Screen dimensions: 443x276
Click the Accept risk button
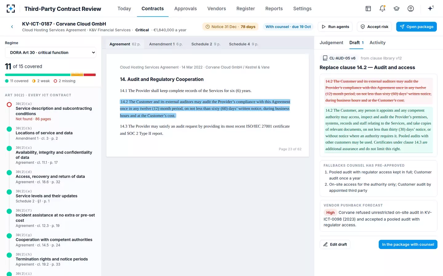pos(374,27)
